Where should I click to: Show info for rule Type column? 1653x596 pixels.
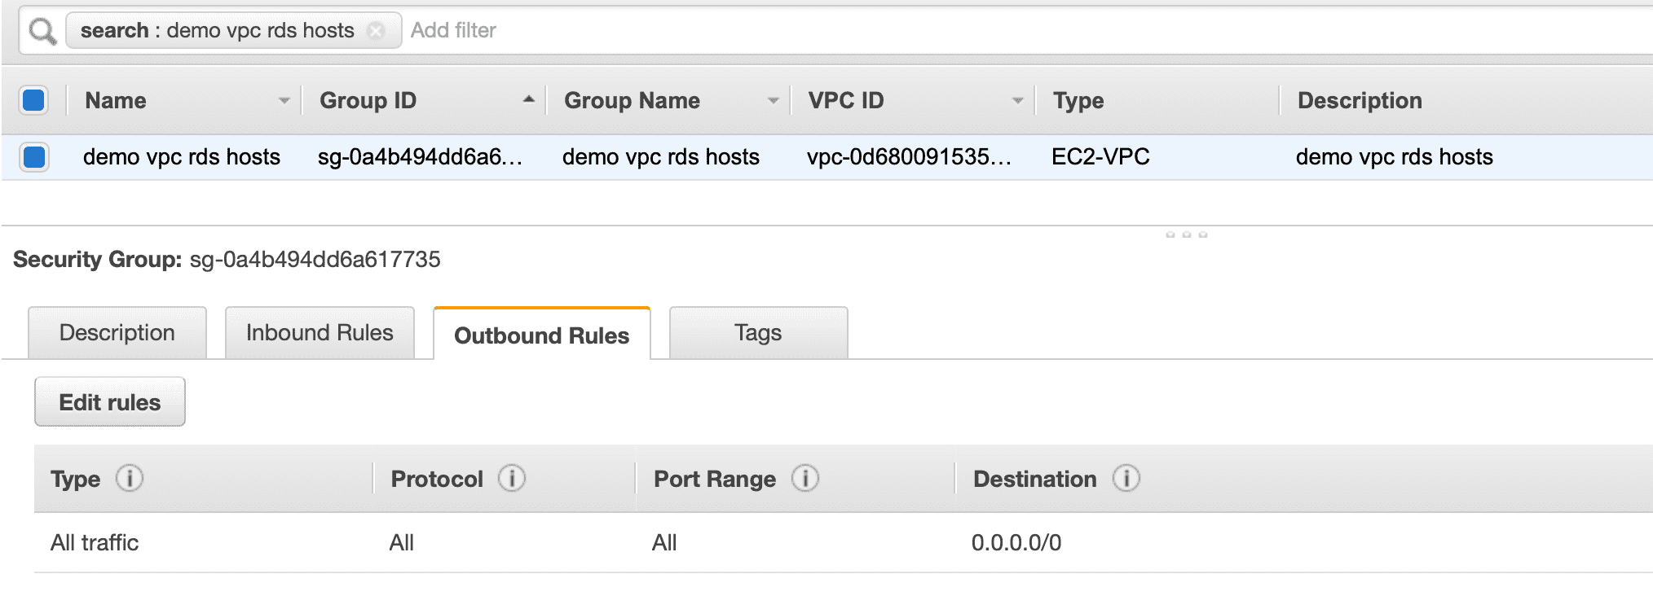coord(130,478)
